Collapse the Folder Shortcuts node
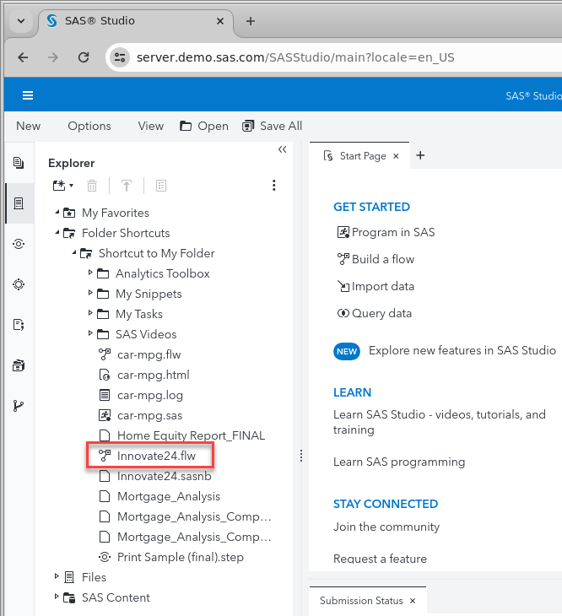The width and height of the screenshot is (562, 616). [x=57, y=233]
